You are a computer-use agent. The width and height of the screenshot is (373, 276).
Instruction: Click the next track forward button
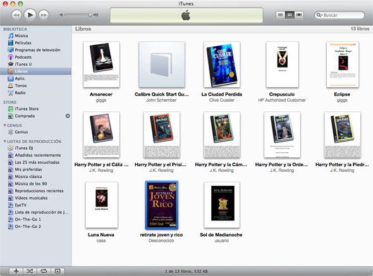[44, 15]
